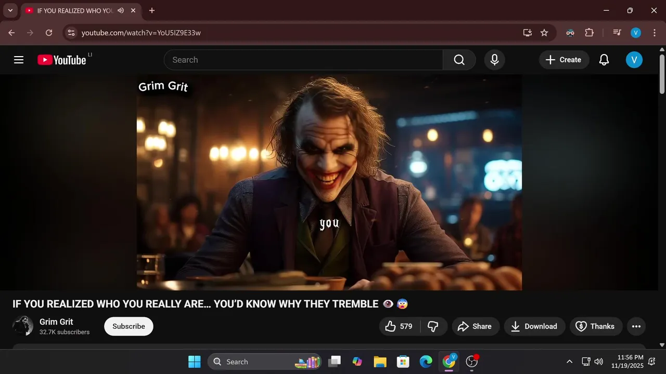Click the Thanks button
This screenshot has width=666, height=374.
click(596, 326)
